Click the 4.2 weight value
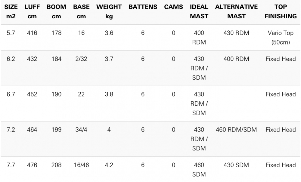Screen dimensions: 301x182 pos(109,165)
